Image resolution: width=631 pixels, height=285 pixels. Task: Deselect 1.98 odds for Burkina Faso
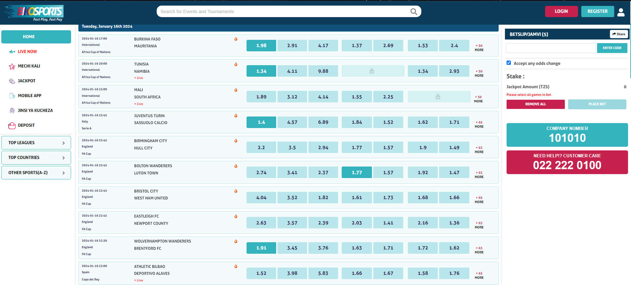261,45
